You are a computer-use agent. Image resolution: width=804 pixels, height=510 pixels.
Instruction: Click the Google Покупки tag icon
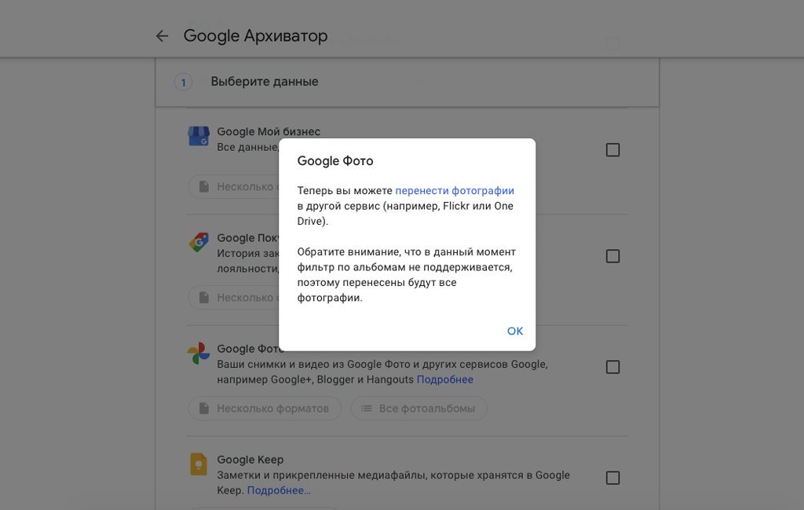point(199,242)
